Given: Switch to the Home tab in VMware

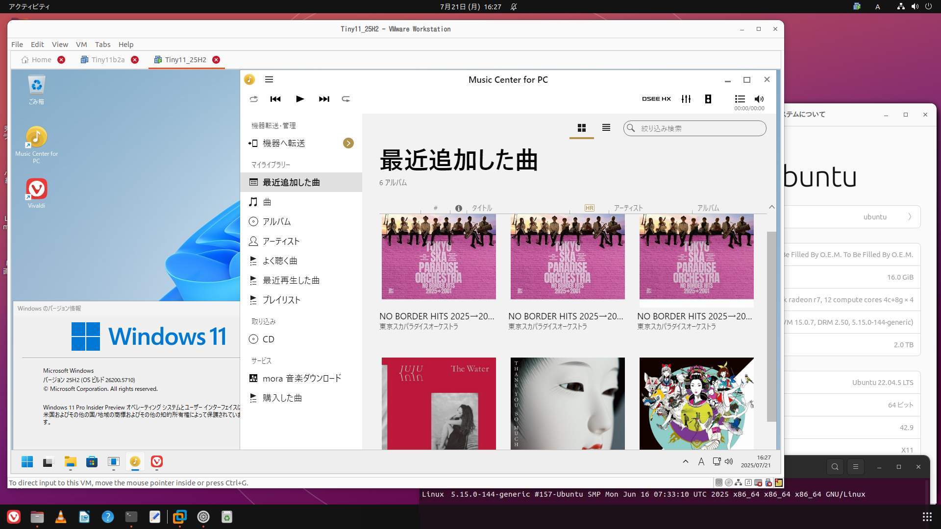Looking at the screenshot, I should coord(36,60).
